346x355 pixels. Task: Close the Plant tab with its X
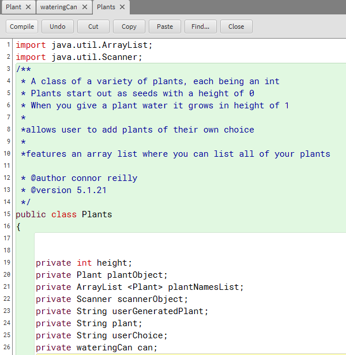click(28, 7)
